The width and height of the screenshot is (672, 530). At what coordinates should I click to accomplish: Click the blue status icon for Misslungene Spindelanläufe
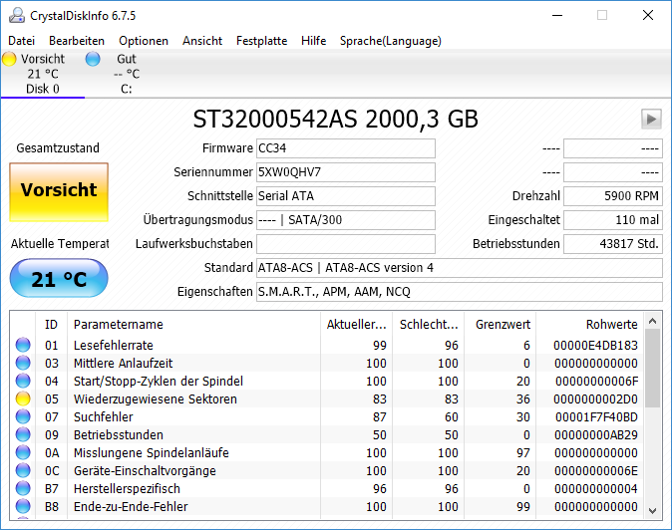coord(23,453)
